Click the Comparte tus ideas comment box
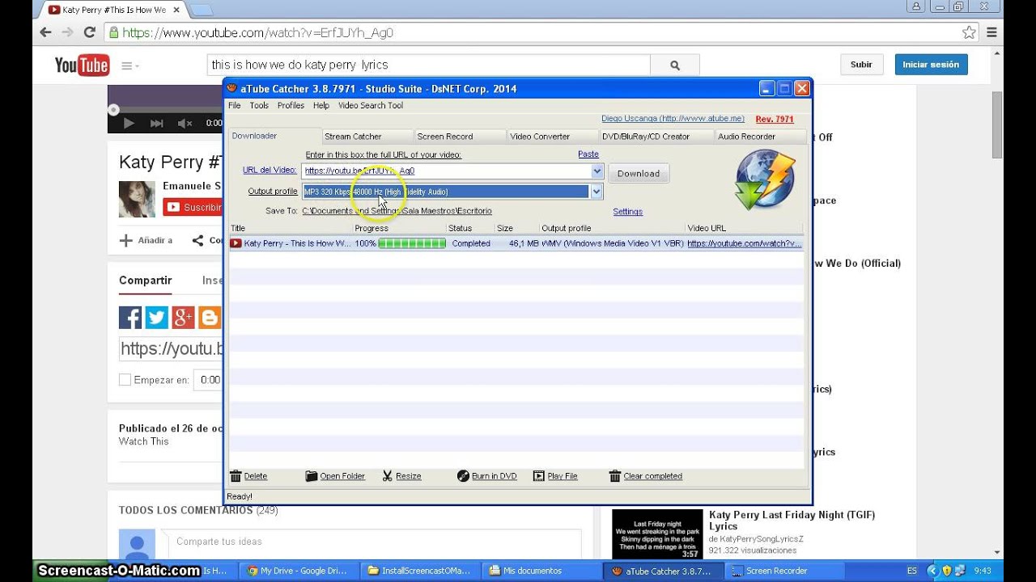The image size is (1036, 582). 370,542
